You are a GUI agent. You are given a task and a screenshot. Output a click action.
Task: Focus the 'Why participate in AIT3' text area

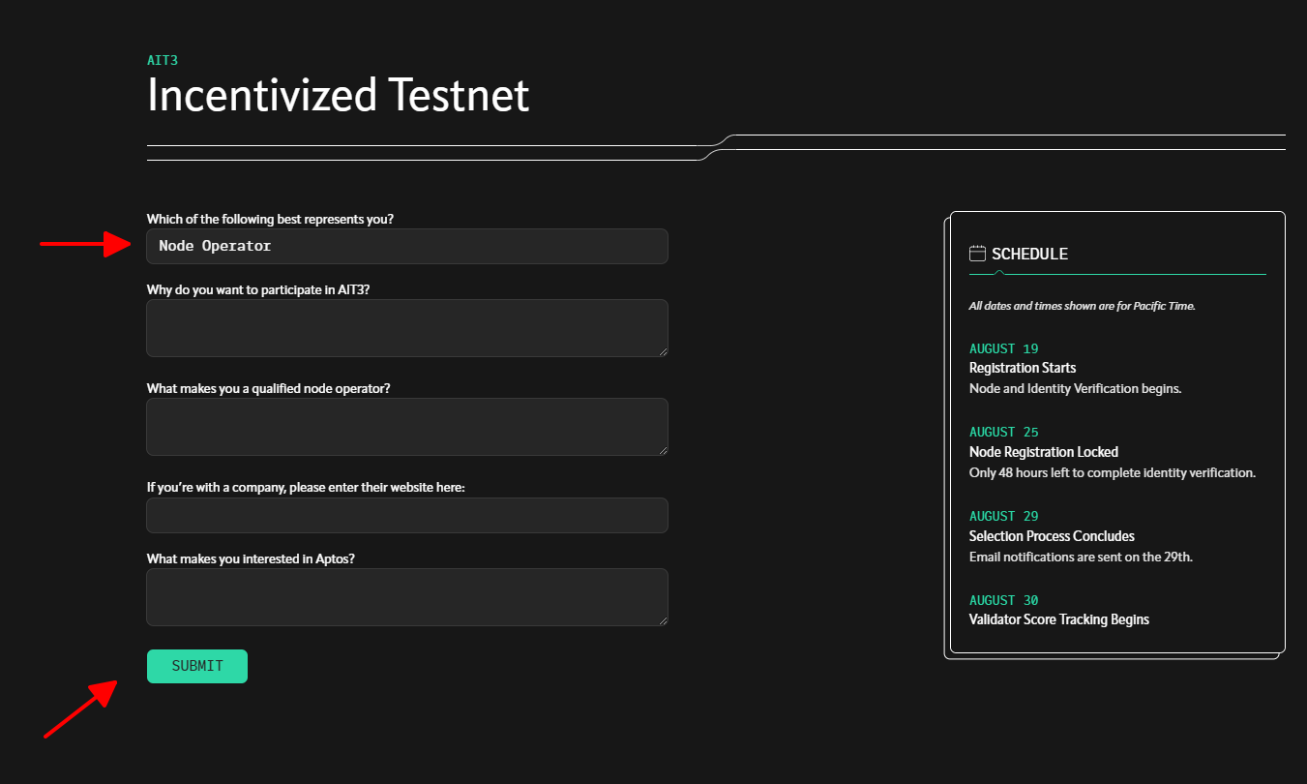(x=406, y=327)
